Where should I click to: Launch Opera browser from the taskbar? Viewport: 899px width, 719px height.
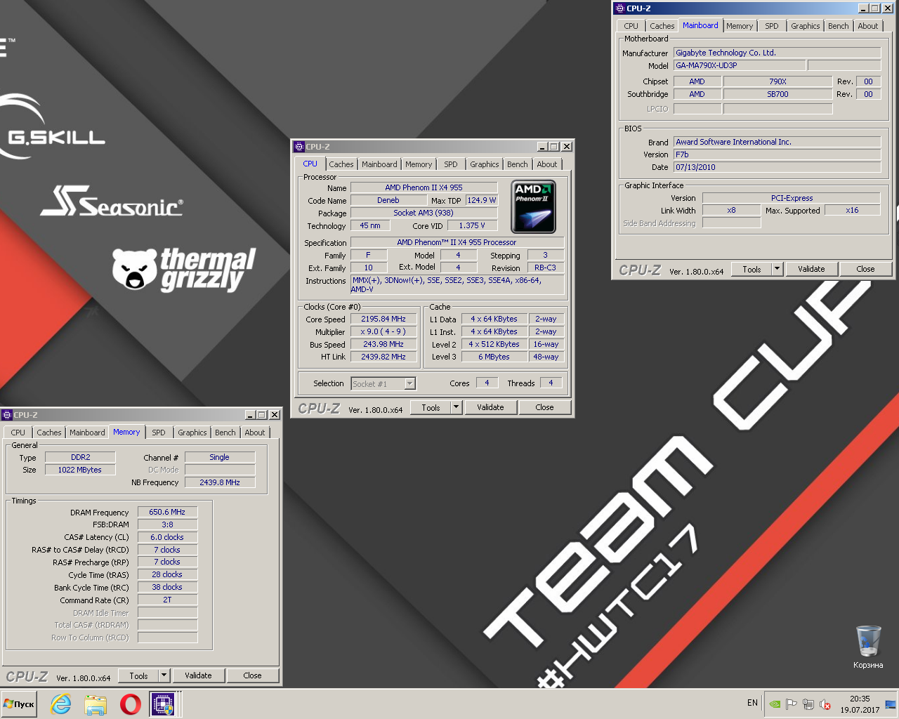point(130,704)
